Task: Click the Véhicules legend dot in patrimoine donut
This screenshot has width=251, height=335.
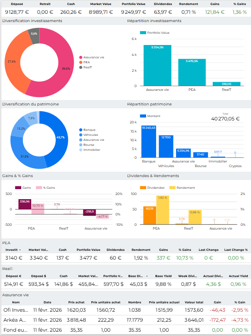Action: click(80, 135)
